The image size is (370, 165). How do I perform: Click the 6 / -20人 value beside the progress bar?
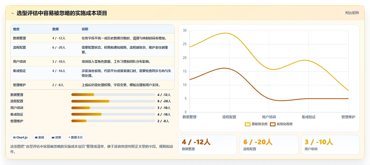pos(164,101)
